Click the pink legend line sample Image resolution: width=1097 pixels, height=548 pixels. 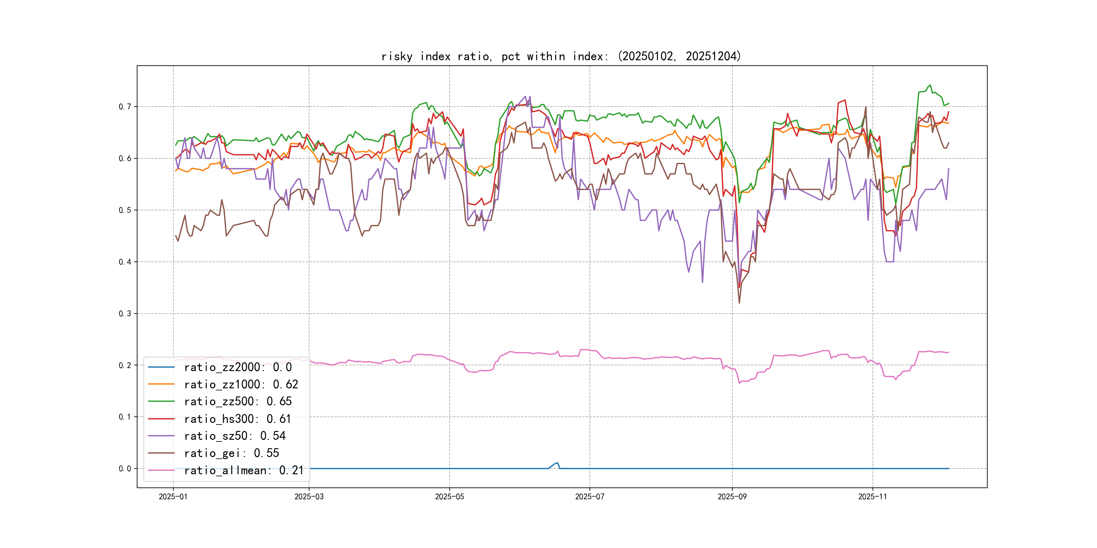(x=161, y=470)
